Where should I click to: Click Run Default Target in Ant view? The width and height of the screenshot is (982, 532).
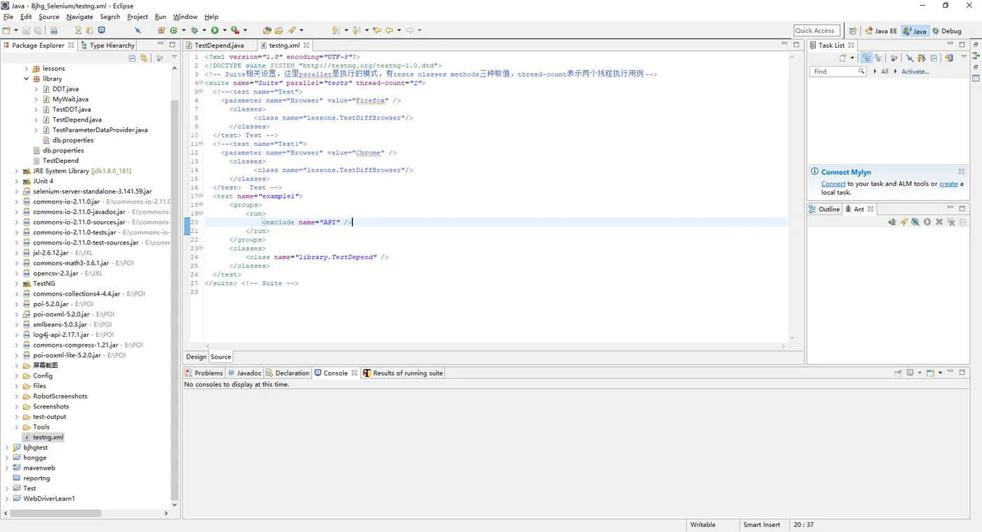[x=927, y=222]
